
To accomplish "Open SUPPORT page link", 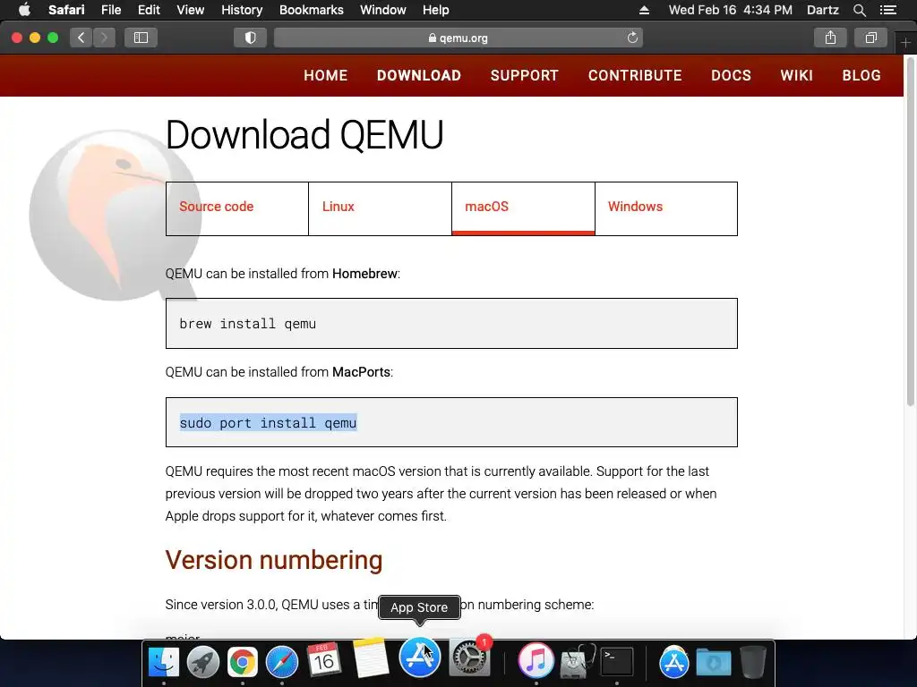I will pyautogui.click(x=525, y=75).
